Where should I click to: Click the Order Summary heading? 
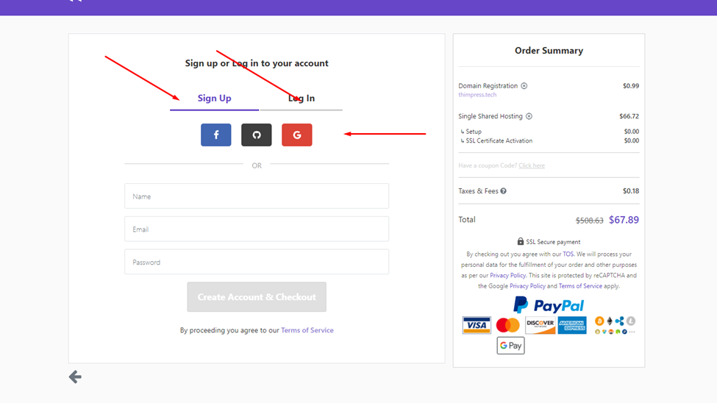549,51
